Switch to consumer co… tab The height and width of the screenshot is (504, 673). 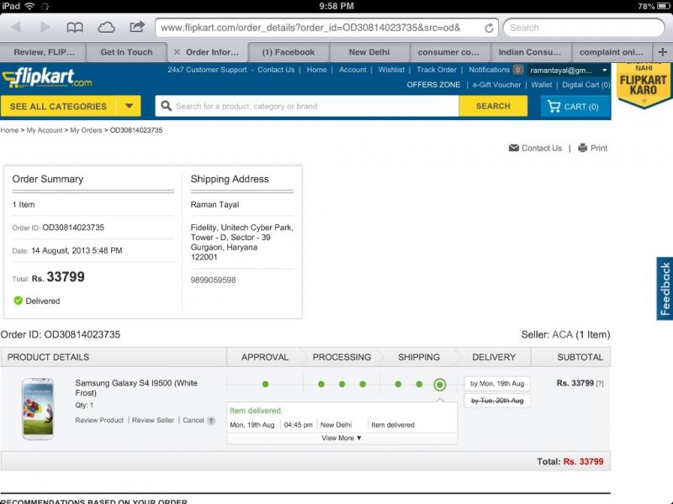(x=448, y=52)
